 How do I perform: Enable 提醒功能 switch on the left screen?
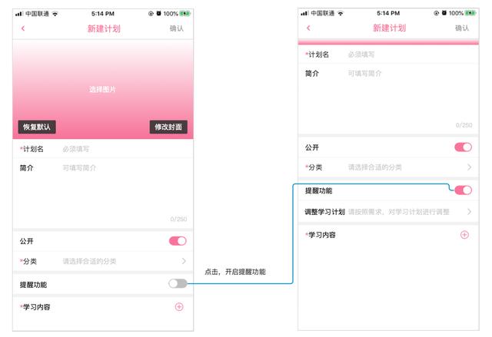pyautogui.click(x=178, y=283)
